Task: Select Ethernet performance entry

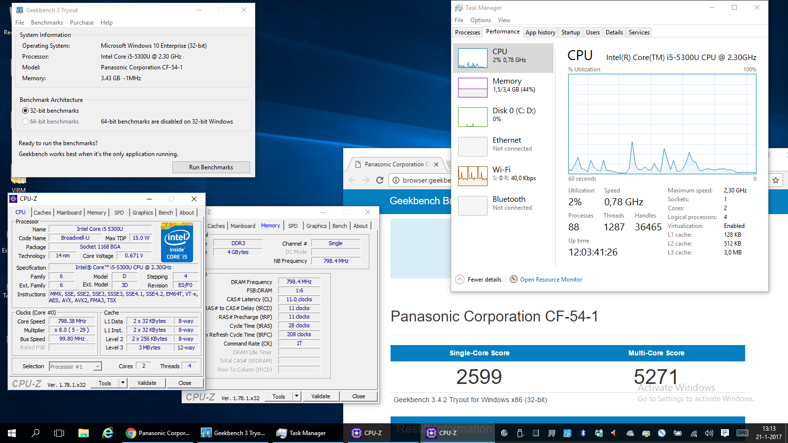Action: pyautogui.click(x=503, y=147)
